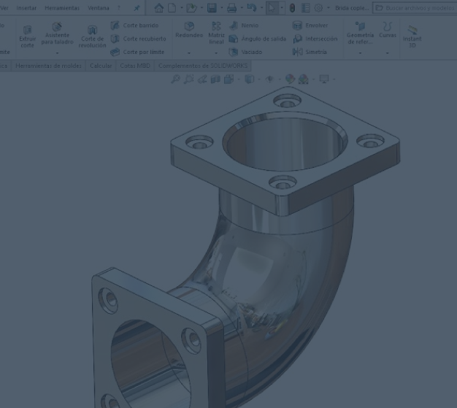The width and height of the screenshot is (457, 408).
Task: Open Asistente para taladro tool
Action: (57, 34)
